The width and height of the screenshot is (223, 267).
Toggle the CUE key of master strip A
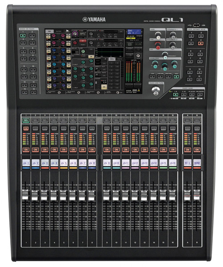pyautogui.click(x=187, y=129)
